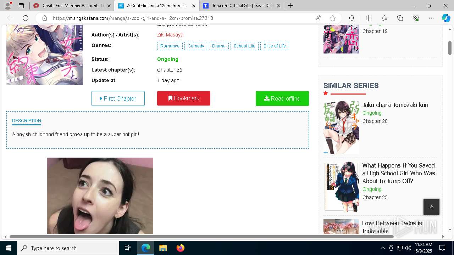Close the Create Free Member Account tab
The height and width of the screenshot is (255, 454).
[109, 6]
